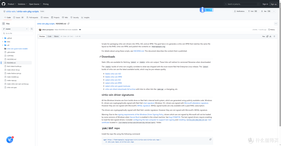This screenshot has height=146, width=281.
Task: Open the master branch dropdown
Action: (15, 29)
